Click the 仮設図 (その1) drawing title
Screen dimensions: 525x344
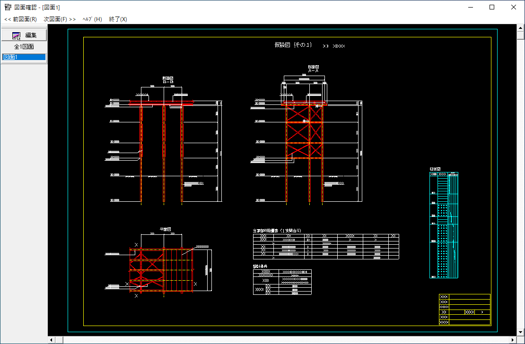coord(293,45)
